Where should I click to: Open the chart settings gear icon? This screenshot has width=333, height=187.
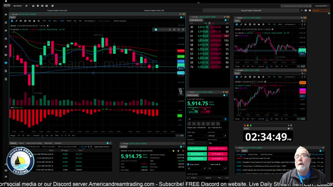(39, 21)
